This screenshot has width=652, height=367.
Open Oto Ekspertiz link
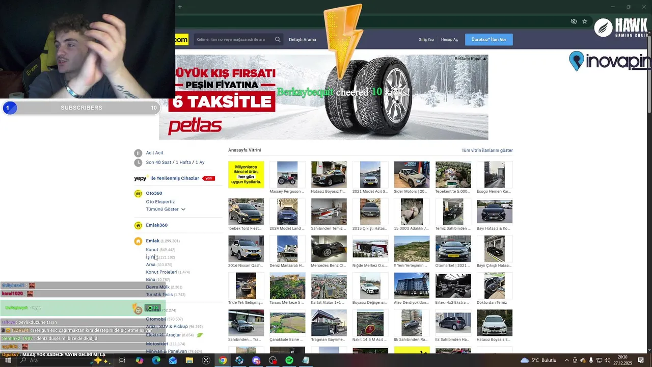[160, 202]
